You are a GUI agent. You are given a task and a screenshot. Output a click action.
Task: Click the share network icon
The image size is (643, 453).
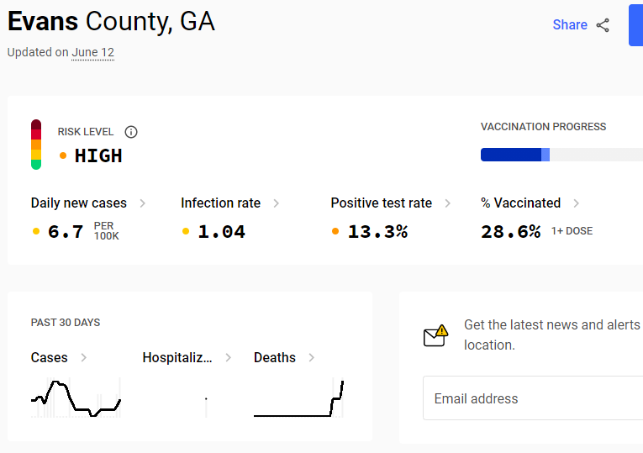tap(603, 25)
